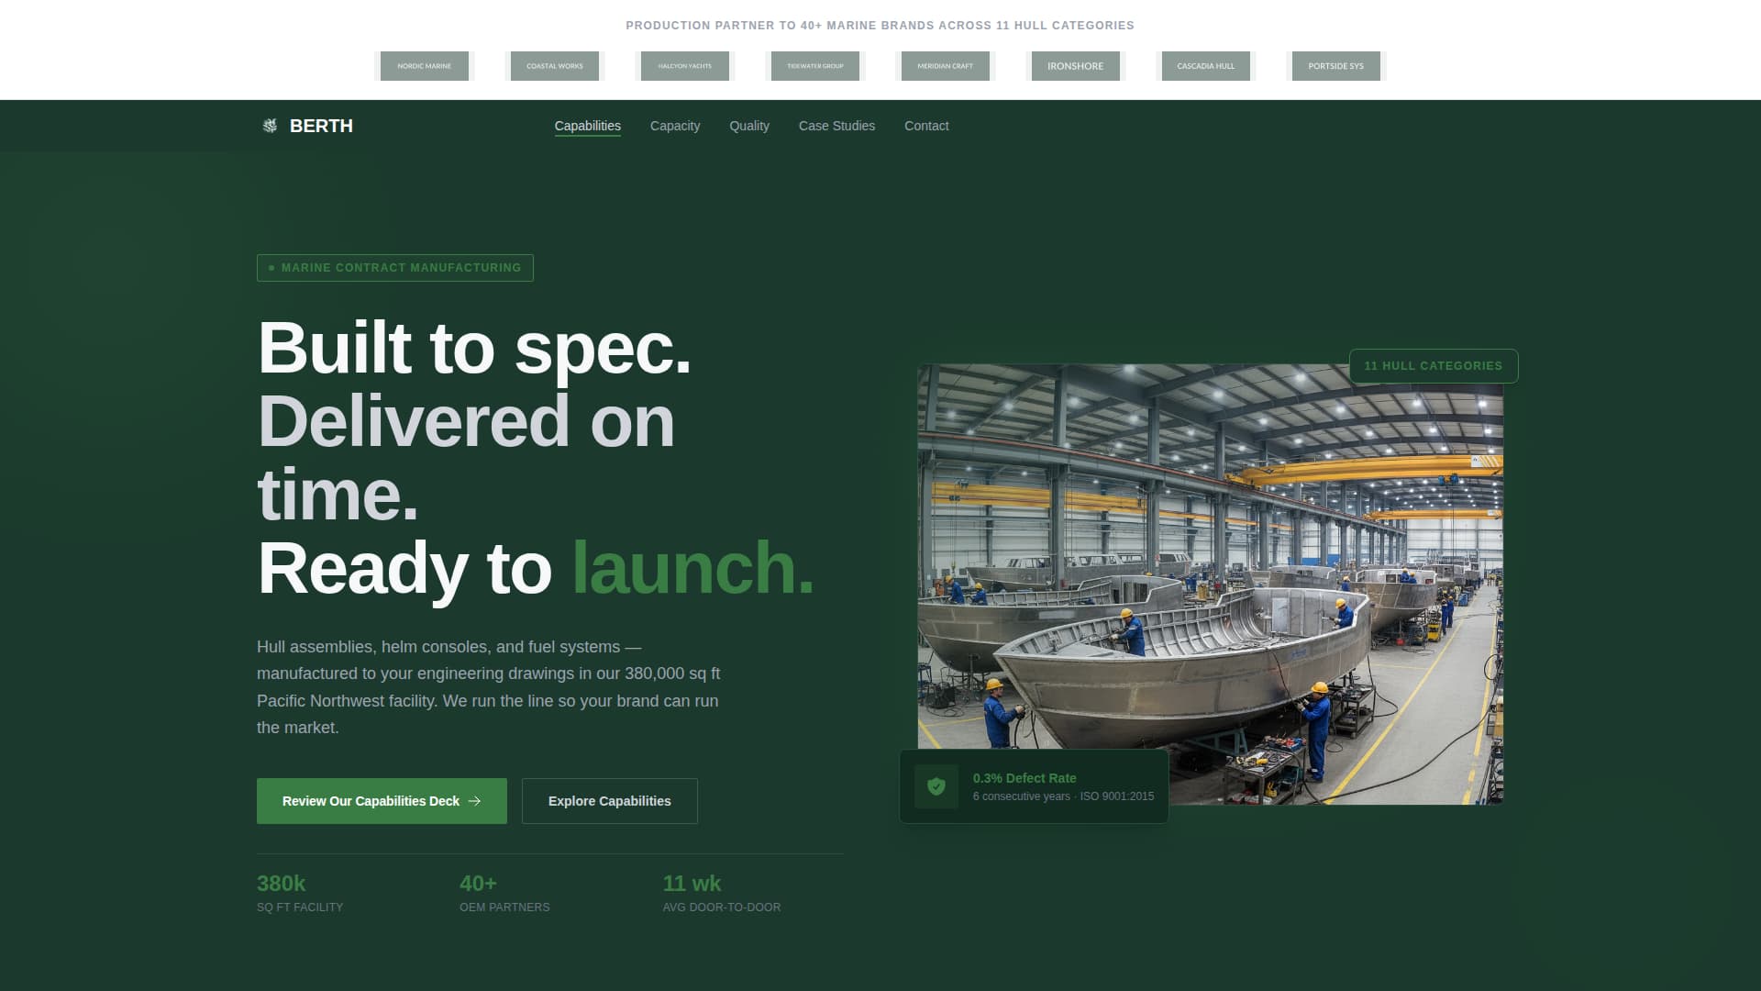1761x991 pixels.
Task: Select the PORTSIDE SYS brand tile
Action: [1335, 65]
